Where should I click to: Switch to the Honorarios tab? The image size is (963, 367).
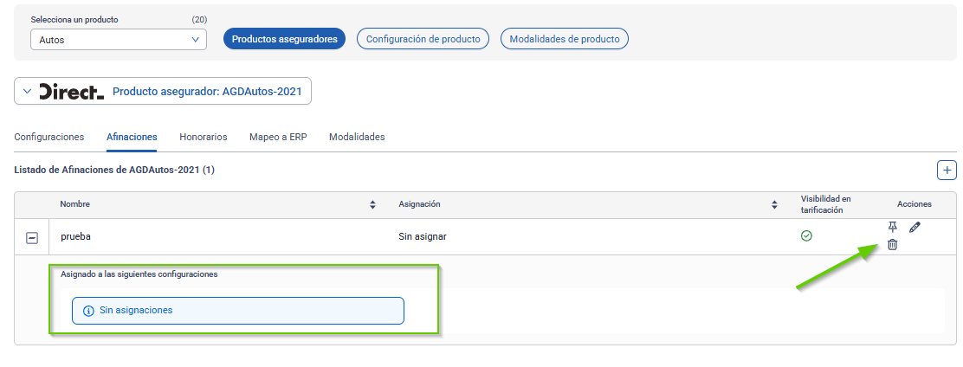coord(204,137)
